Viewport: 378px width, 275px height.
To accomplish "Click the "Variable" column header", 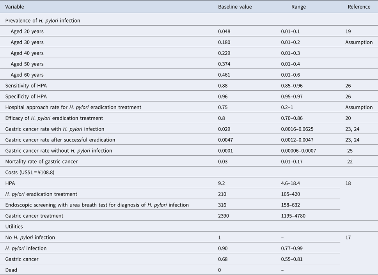I will (x=14, y=7).
